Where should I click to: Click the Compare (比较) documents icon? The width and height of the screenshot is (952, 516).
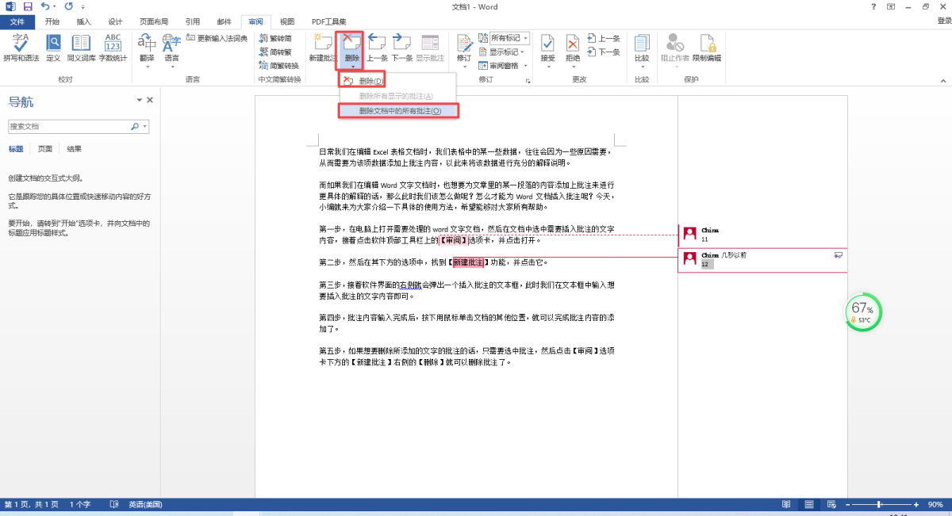click(x=641, y=48)
